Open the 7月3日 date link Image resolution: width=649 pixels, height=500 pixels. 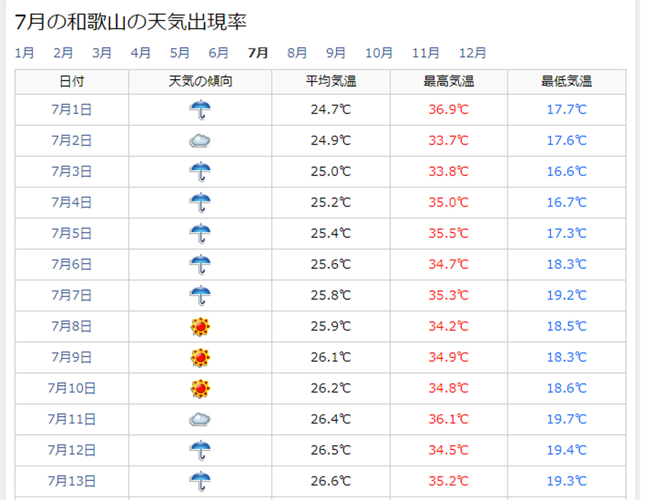tap(72, 171)
